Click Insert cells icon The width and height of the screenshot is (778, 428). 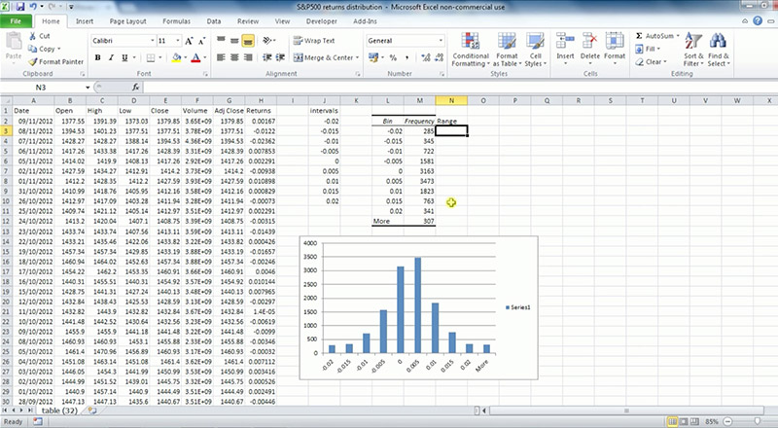[565, 41]
